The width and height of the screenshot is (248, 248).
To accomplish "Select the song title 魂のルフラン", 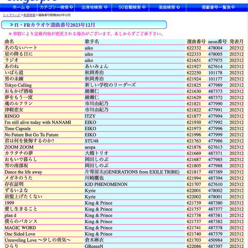I will (x=19, y=103).
